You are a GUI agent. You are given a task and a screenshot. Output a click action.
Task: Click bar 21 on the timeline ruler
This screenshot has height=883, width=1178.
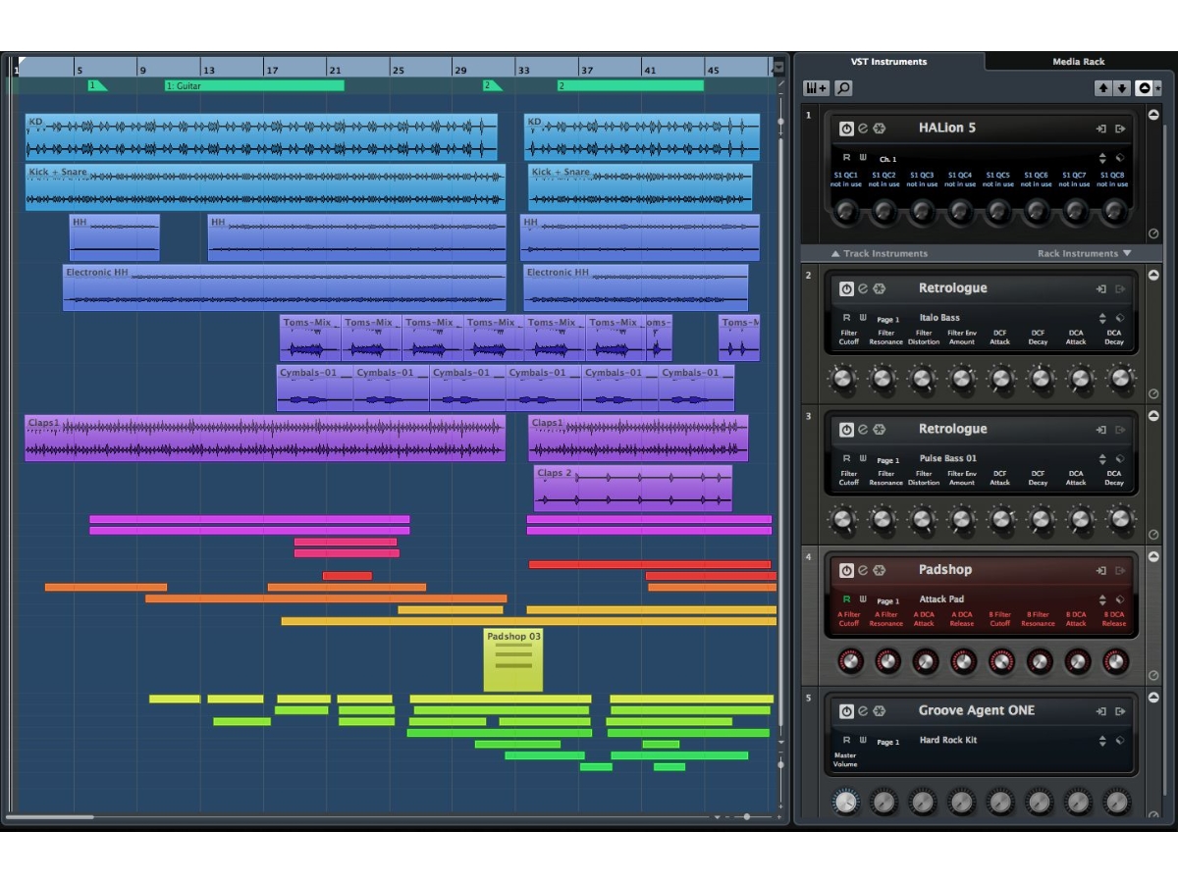point(335,71)
